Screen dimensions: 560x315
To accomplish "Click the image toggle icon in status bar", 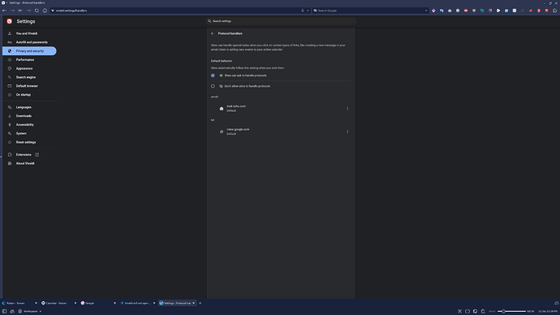I will pyautogui.click(x=476, y=312).
